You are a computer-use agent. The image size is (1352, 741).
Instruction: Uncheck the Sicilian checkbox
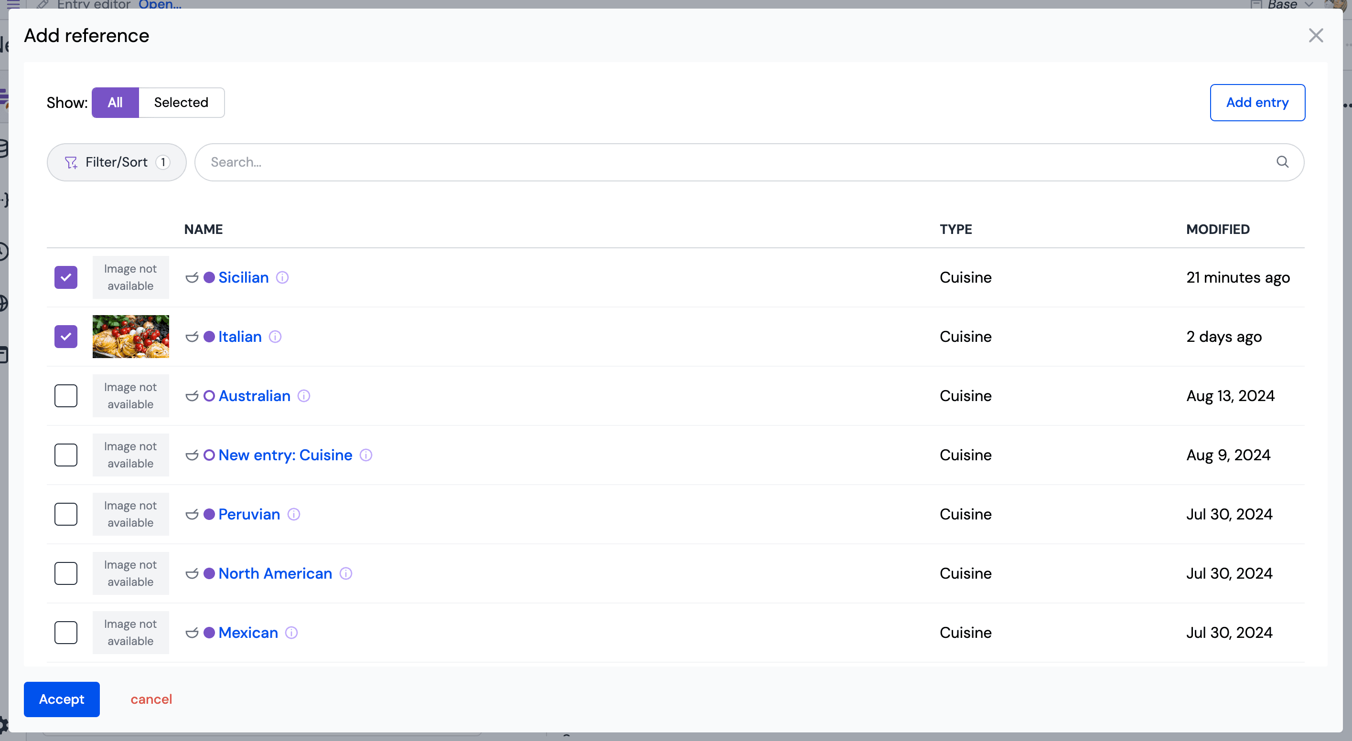[x=65, y=277]
